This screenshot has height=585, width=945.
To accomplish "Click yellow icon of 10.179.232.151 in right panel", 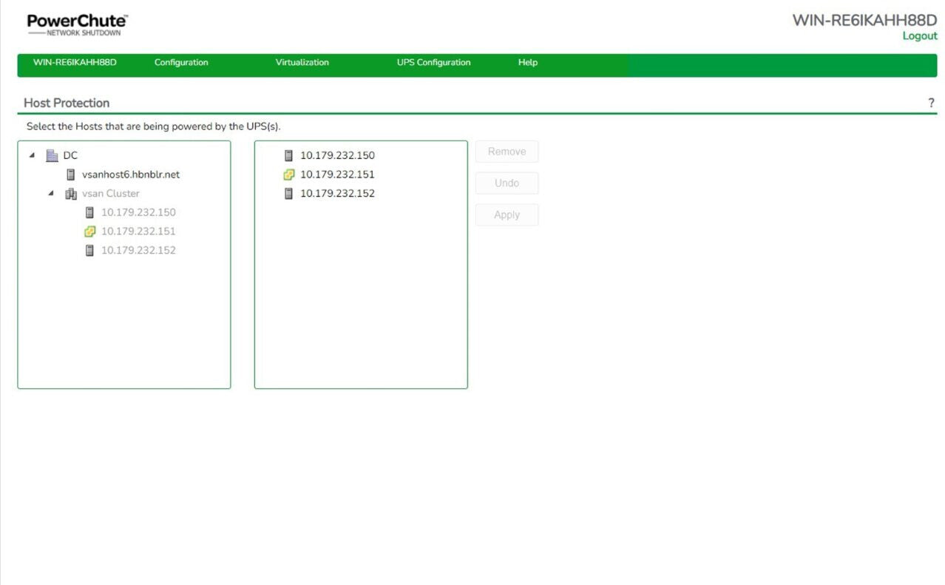I will click(x=289, y=175).
